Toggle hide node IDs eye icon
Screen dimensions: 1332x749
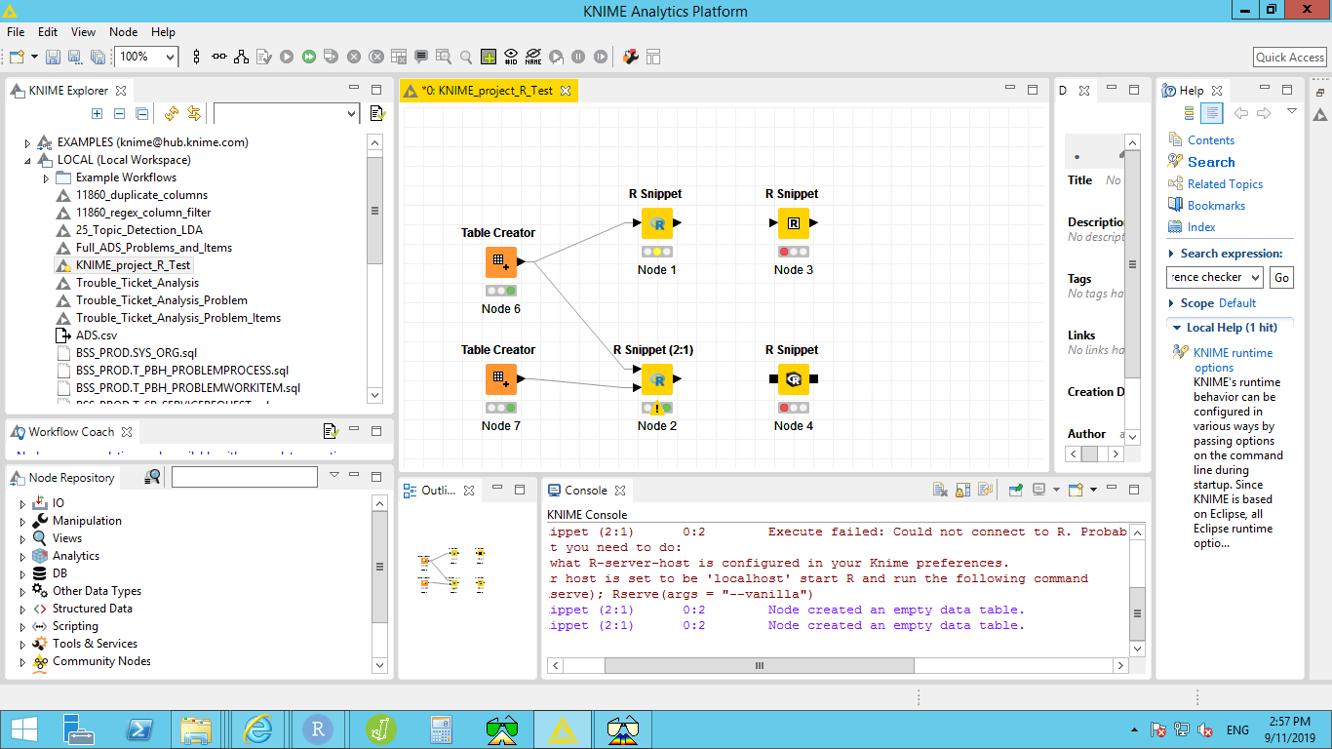coord(511,57)
